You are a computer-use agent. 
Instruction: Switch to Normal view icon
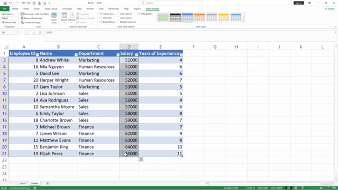pyautogui.click(x=288, y=188)
